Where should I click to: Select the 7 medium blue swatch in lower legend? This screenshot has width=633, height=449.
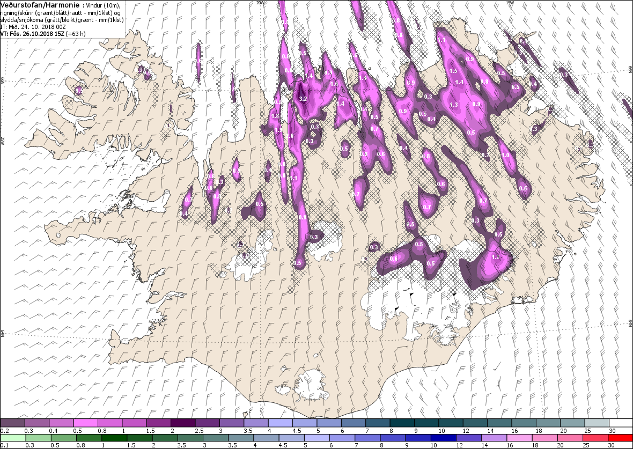(x=367, y=438)
